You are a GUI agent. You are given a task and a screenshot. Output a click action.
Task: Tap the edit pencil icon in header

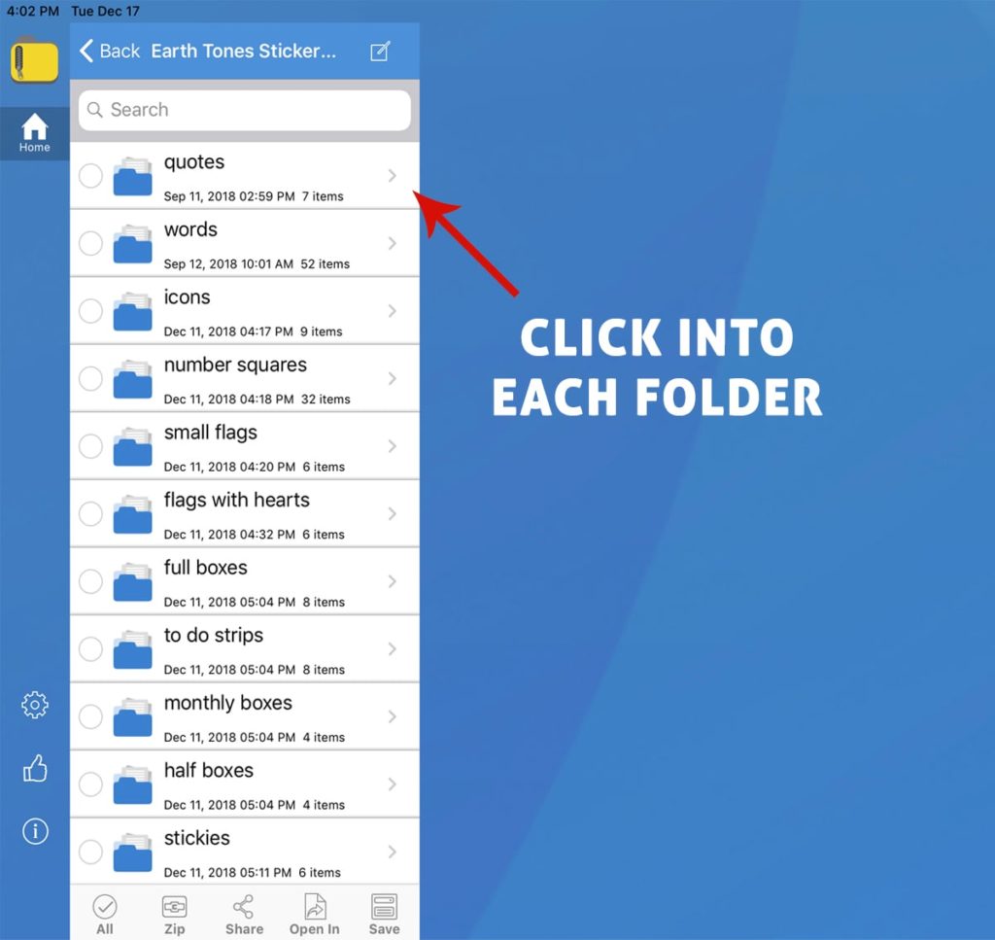(x=380, y=52)
